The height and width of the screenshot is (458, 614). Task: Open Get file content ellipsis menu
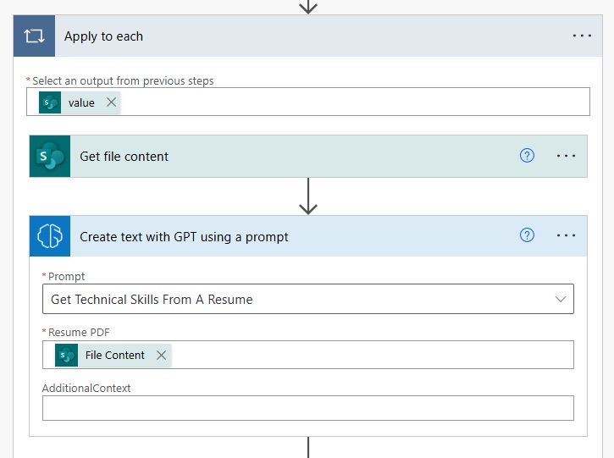(566, 156)
